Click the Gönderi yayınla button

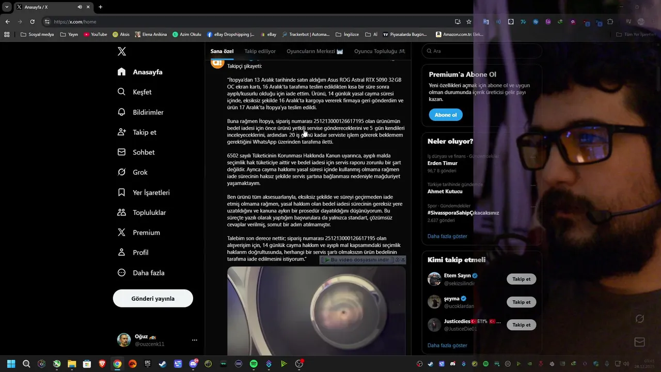pyautogui.click(x=153, y=298)
